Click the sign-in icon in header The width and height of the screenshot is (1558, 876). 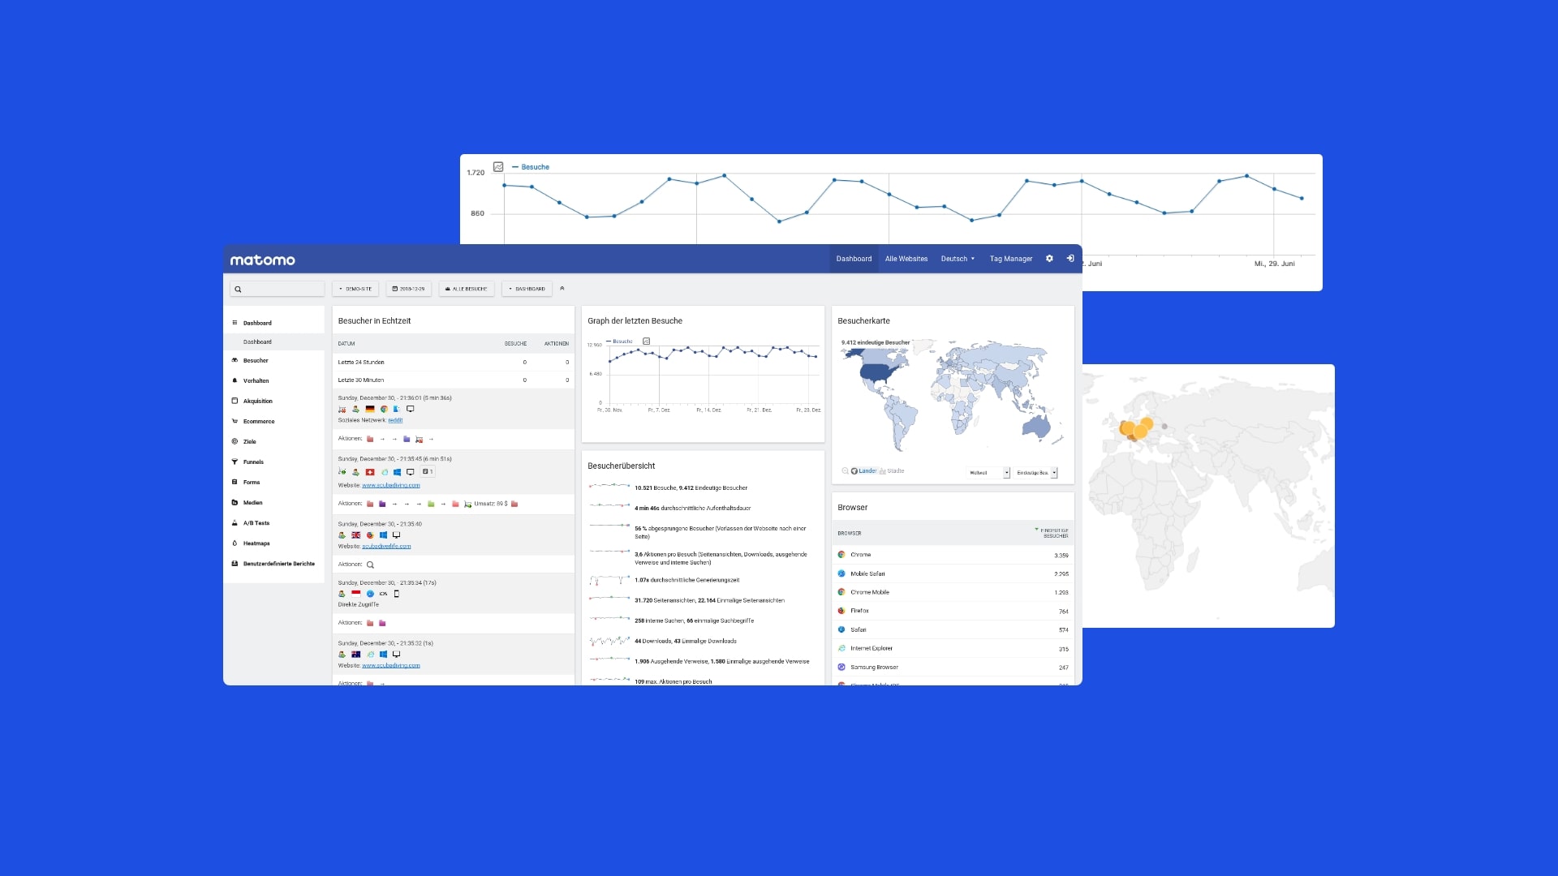click(1070, 259)
